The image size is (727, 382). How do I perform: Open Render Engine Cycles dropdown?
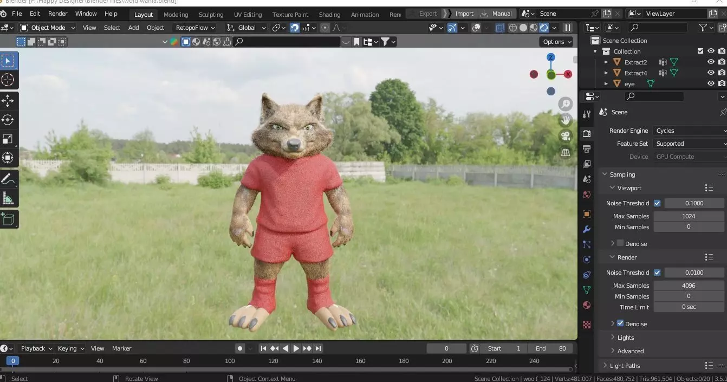pos(690,131)
